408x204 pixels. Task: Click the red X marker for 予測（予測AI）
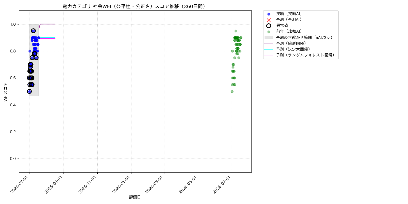(269, 20)
